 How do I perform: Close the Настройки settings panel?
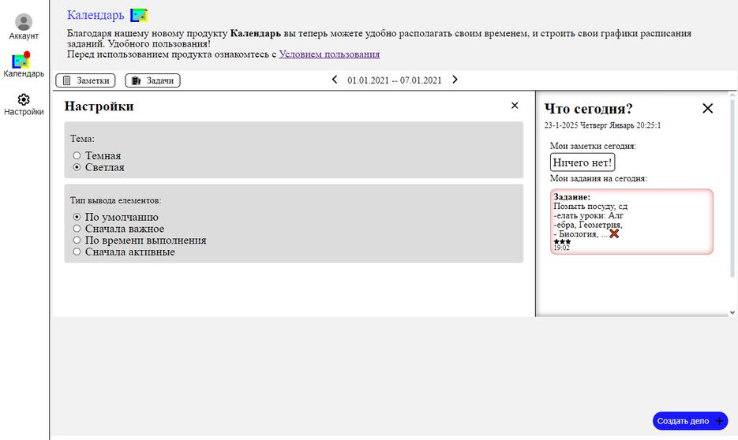click(x=515, y=106)
